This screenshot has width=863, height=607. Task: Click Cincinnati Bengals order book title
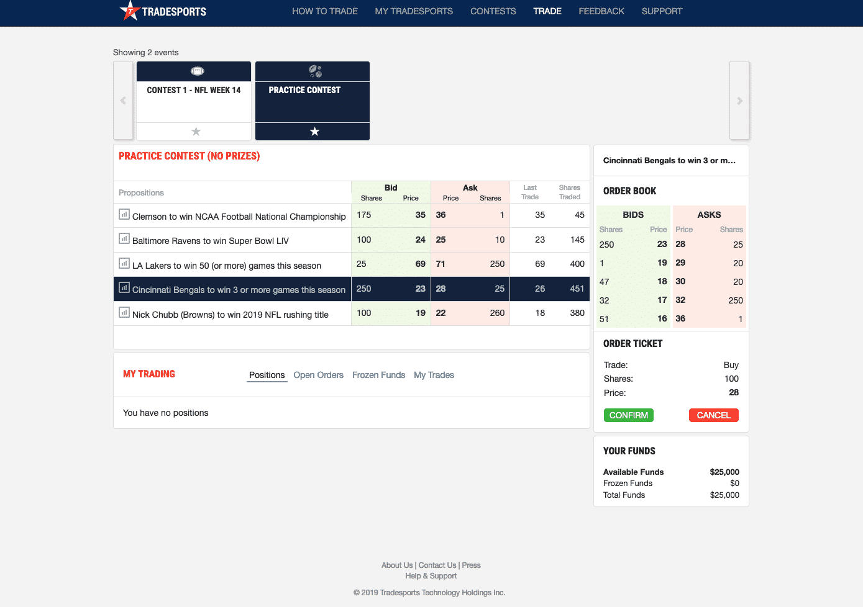pos(669,160)
